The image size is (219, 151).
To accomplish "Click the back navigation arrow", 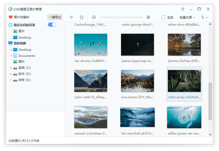I will 72,17.
